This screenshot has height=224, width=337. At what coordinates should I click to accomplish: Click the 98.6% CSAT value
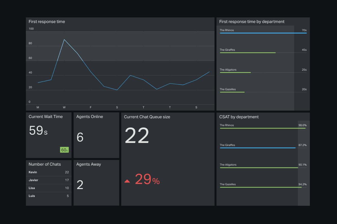point(302,125)
